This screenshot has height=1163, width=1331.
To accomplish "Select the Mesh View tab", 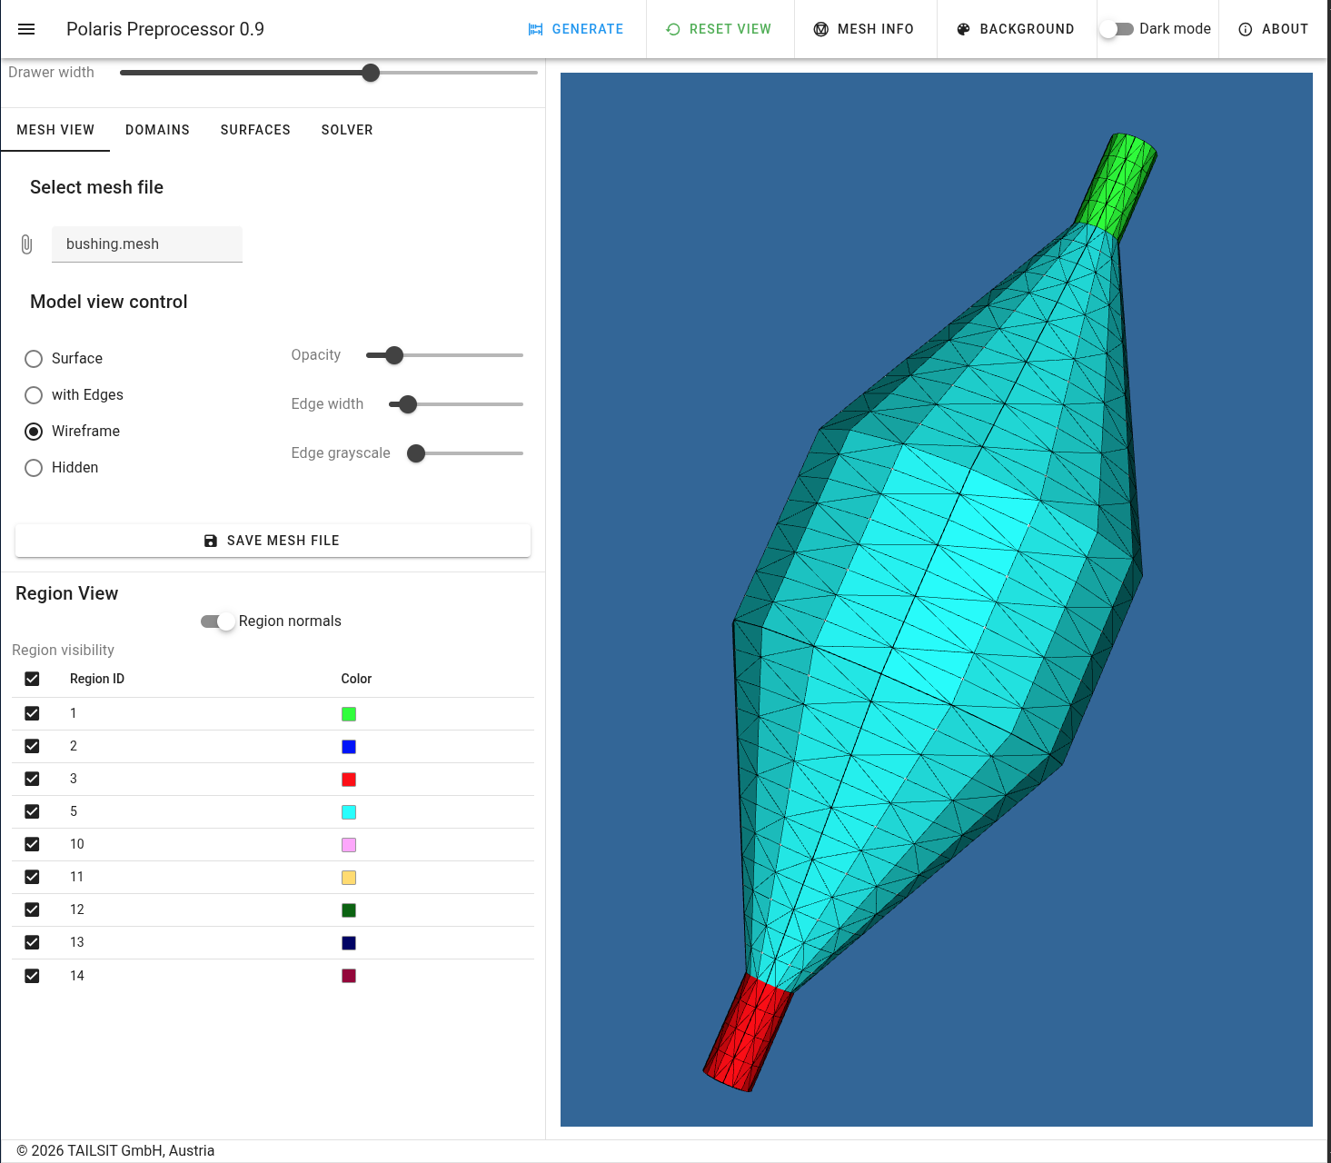I will 55,130.
